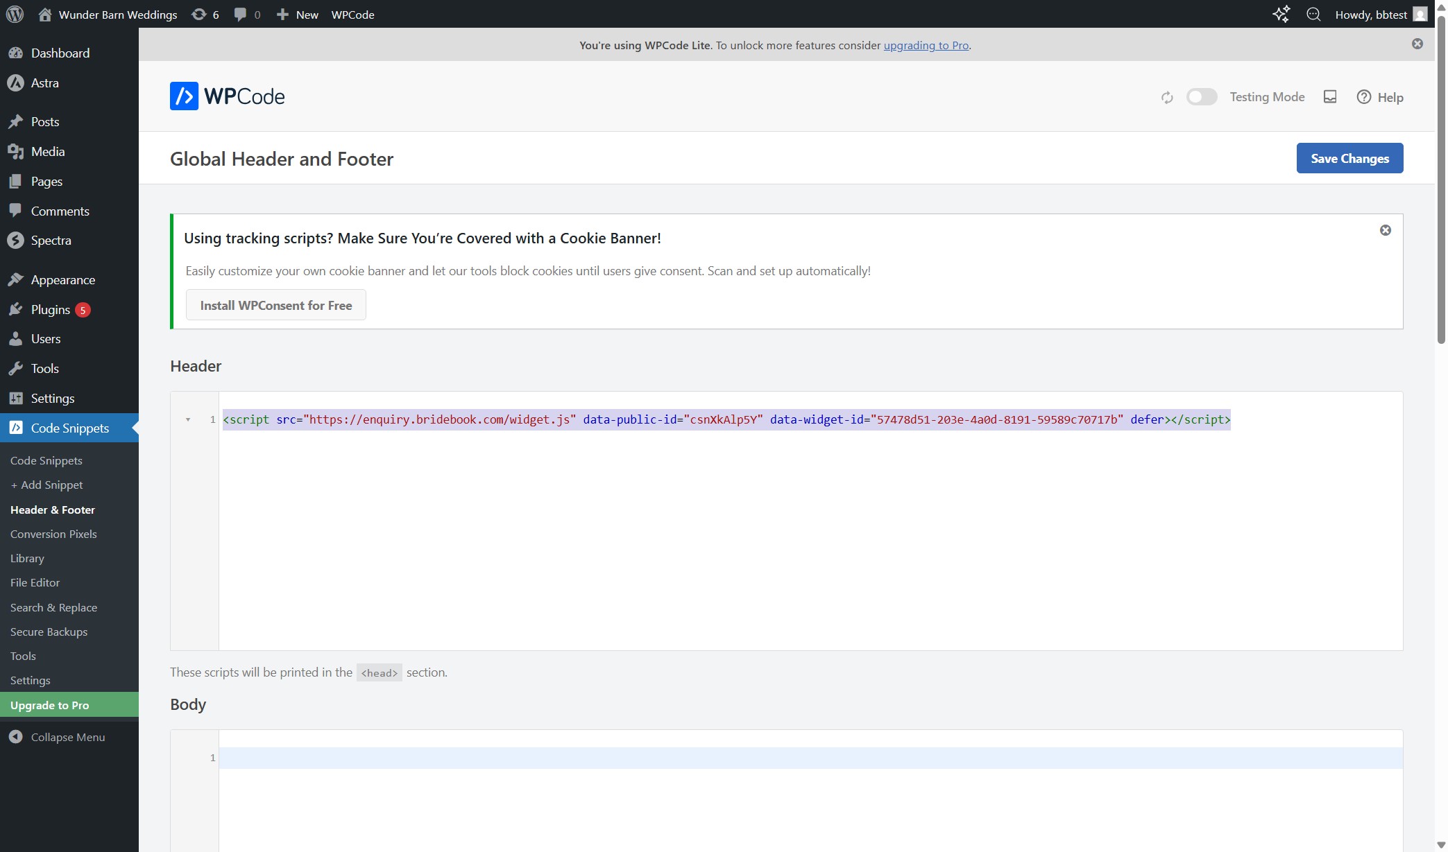Collapse the admin menu
This screenshot has height=852, width=1448.
(x=58, y=737)
